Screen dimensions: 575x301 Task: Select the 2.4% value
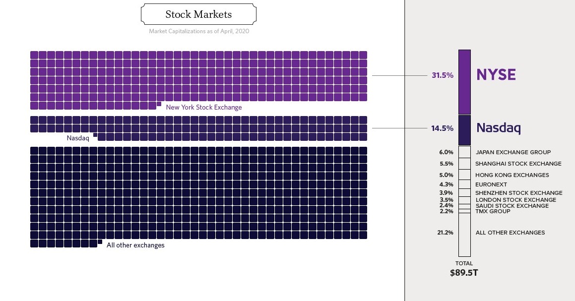pyautogui.click(x=447, y=206)
